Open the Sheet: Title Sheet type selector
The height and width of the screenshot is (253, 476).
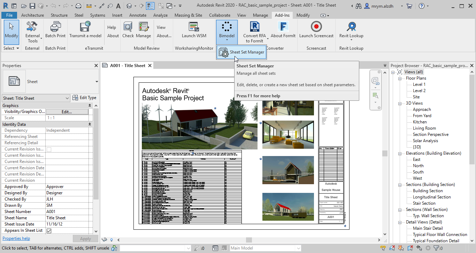[x=36, y=98]
